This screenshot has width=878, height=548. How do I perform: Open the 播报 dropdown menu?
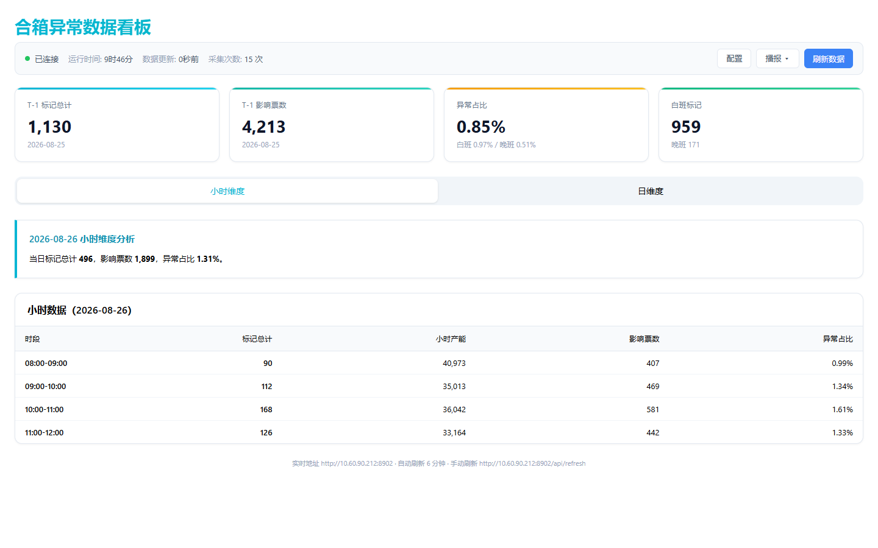[777, 58]
